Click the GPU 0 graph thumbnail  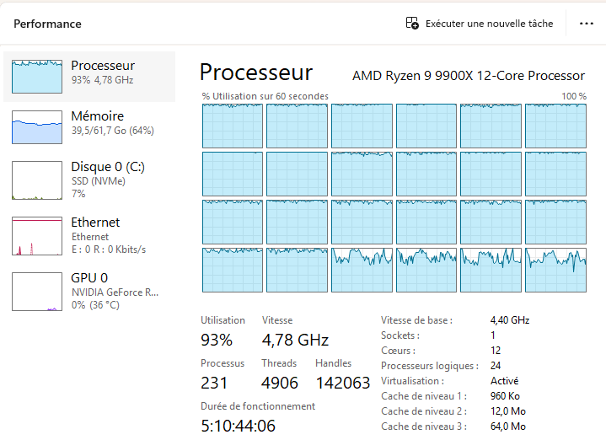[37, 291]
